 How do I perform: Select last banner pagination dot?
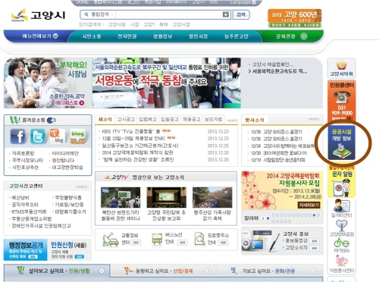(x=290, y=221)
